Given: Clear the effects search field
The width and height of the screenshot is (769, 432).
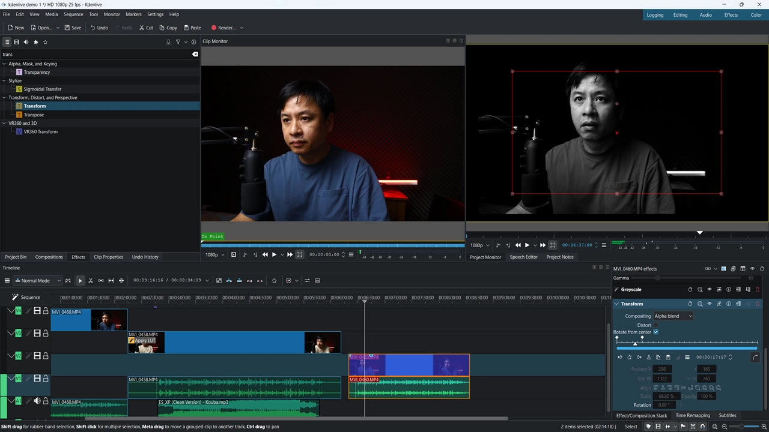Looking at the screenshot, I should [195, 54].
